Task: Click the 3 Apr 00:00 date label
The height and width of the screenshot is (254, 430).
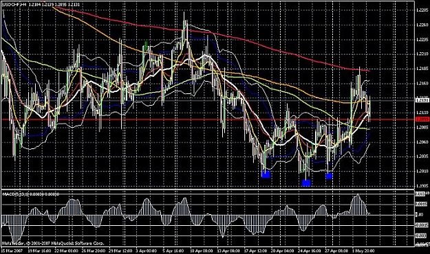Action: point(147,251)
